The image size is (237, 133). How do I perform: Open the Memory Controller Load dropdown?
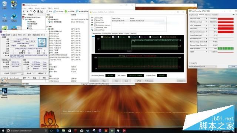[206, 32]
